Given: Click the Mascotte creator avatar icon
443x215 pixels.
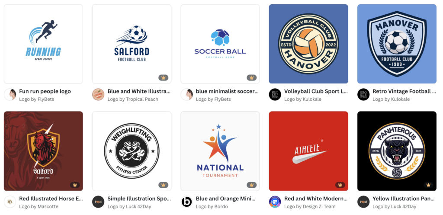Looking at the screenshot, I should [10, 202].
